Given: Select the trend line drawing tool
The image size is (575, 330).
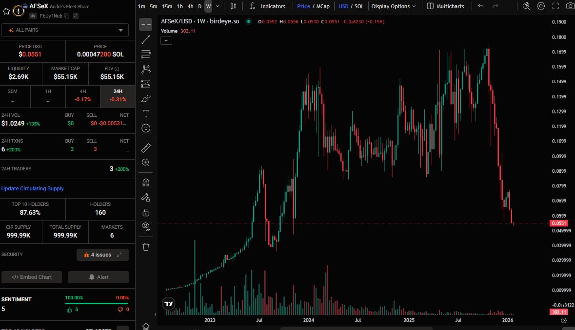Looking at the screenshot, I should click(x=146, y=39).
